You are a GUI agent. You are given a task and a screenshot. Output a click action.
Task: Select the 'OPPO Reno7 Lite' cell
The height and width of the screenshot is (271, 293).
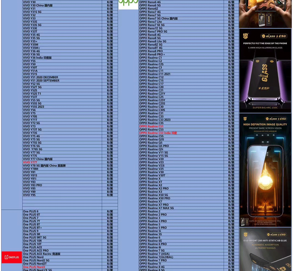click(181, 22)
